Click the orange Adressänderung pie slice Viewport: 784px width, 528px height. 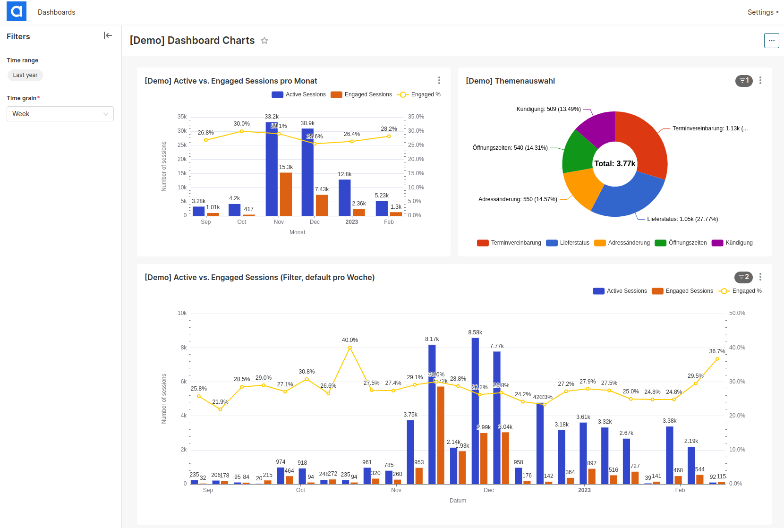click(x=582, y=187)
